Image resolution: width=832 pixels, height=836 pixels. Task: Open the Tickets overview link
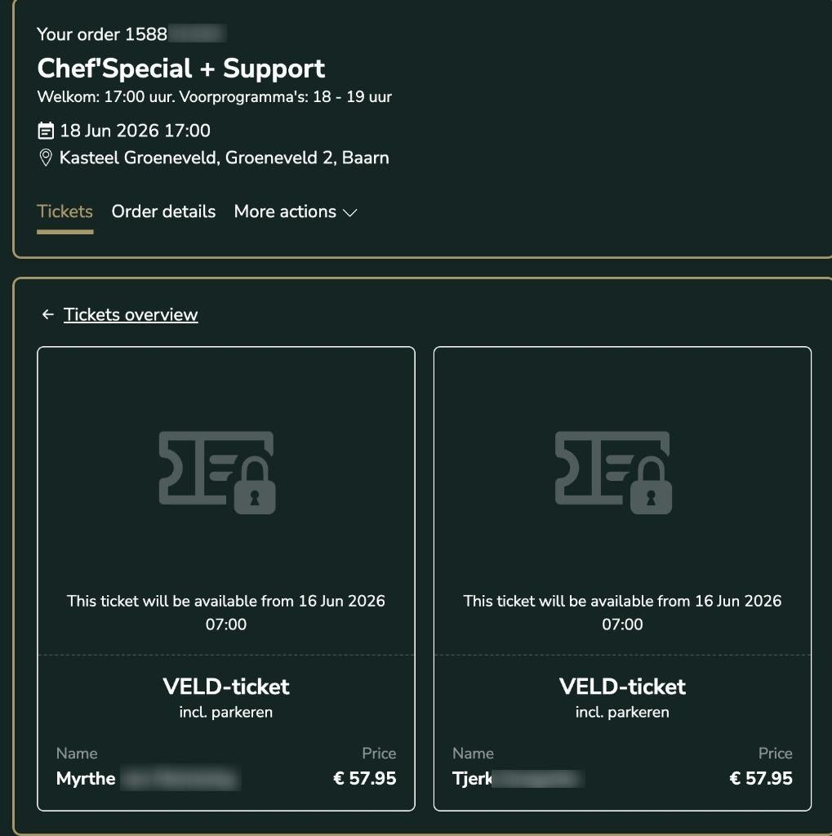point(131,313)
